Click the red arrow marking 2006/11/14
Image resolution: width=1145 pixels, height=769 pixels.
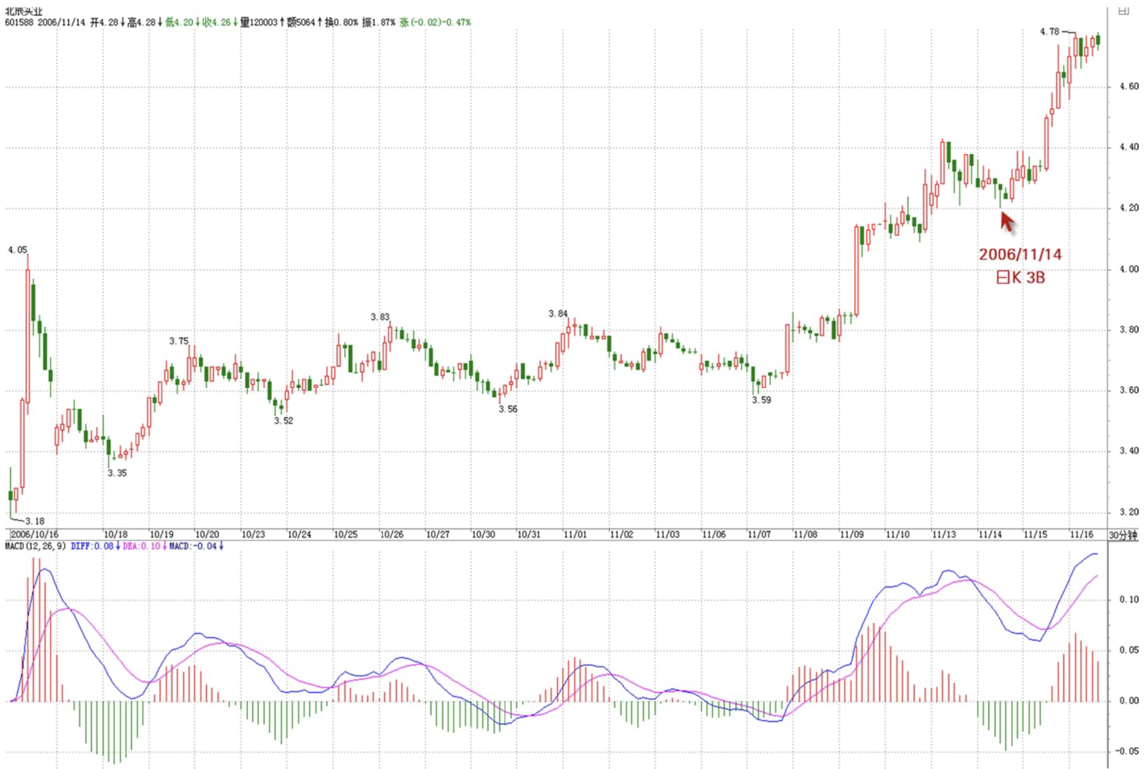pyautogui.click(x=1008, y=222)
